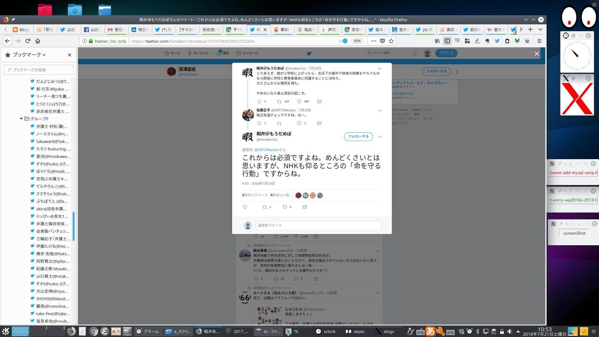Go back to the previous page
The image size is (599, 337).
(7, 41)
